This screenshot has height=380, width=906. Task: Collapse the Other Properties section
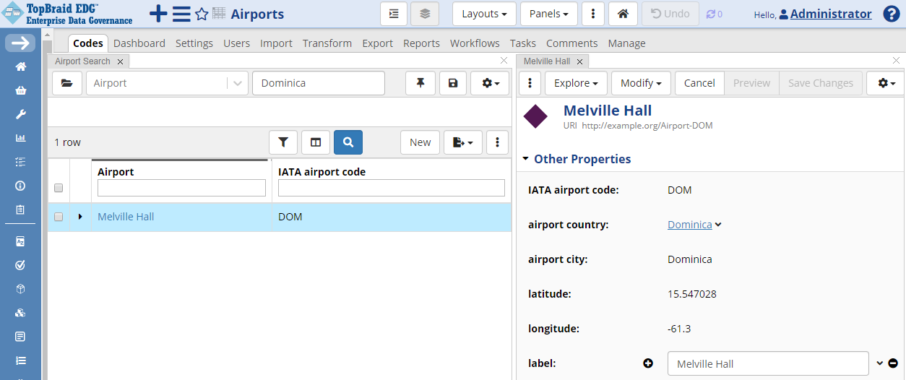(x=527, y=159)
